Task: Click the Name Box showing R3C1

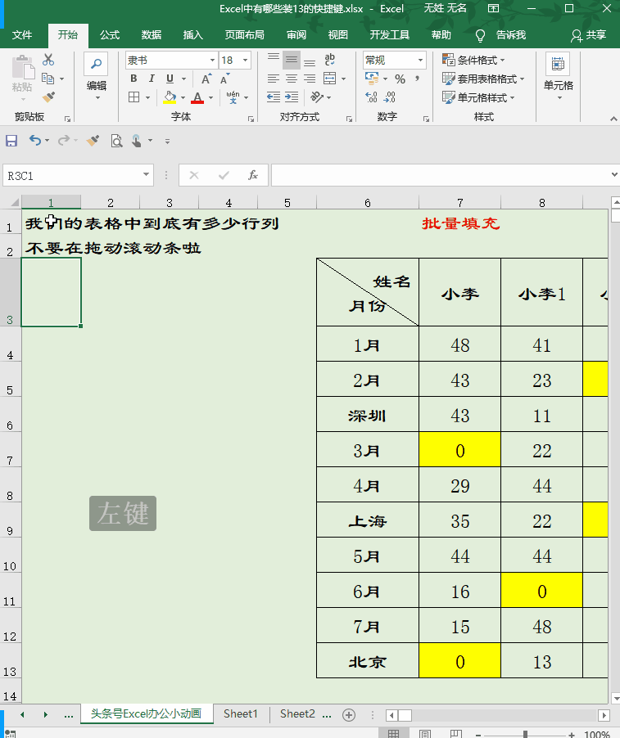Action: point(78,176)
